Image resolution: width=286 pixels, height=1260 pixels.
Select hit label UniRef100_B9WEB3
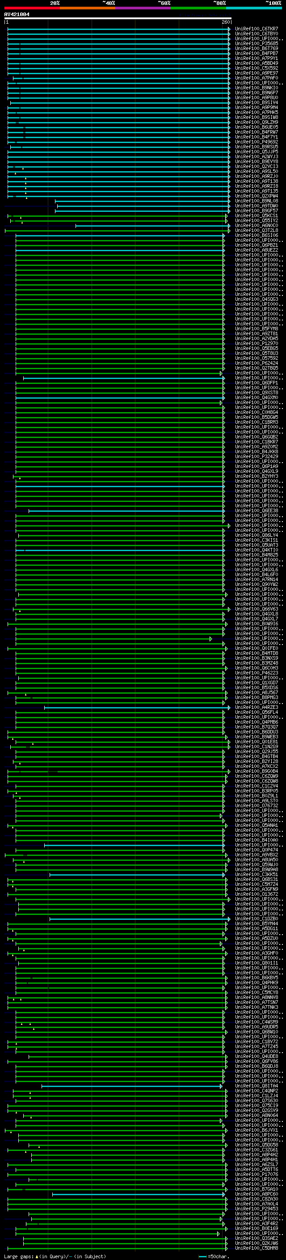(257, 737)
